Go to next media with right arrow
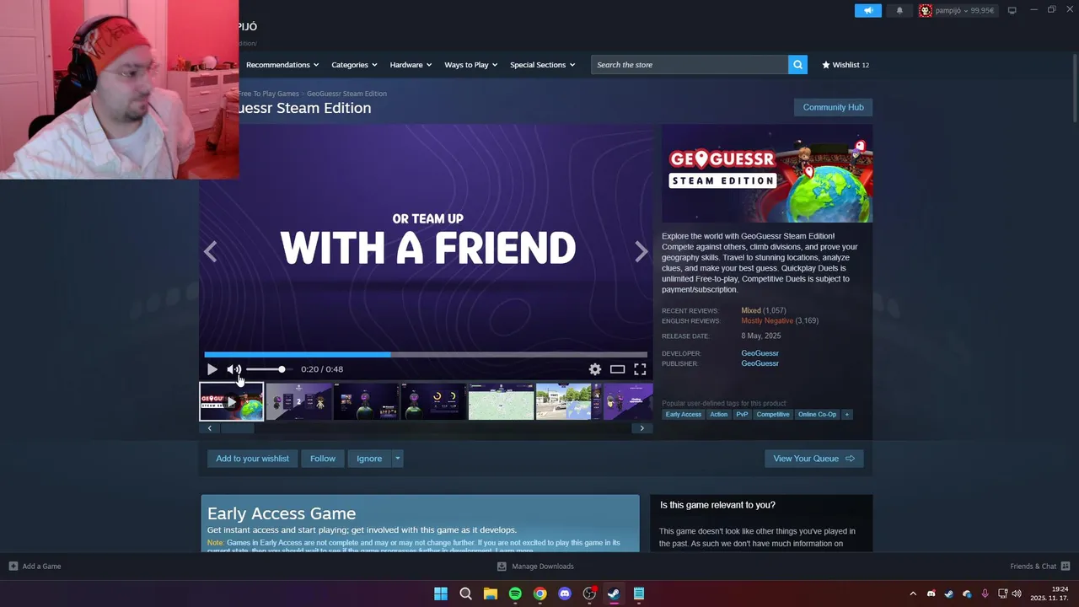Viewport: 1079px width, 607px height. tap(641, 251)
